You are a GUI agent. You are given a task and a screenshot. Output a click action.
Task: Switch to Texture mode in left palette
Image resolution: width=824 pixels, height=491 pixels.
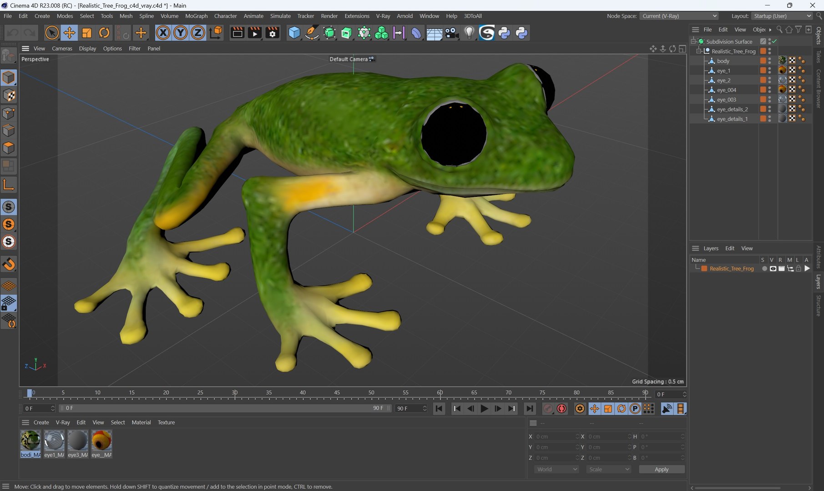tap(9, 95)
